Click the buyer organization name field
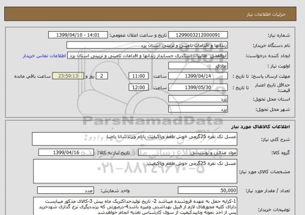Image resolution: width=305 pixels, height=215 pixels. pyautogui.click(x=147, y=45)
